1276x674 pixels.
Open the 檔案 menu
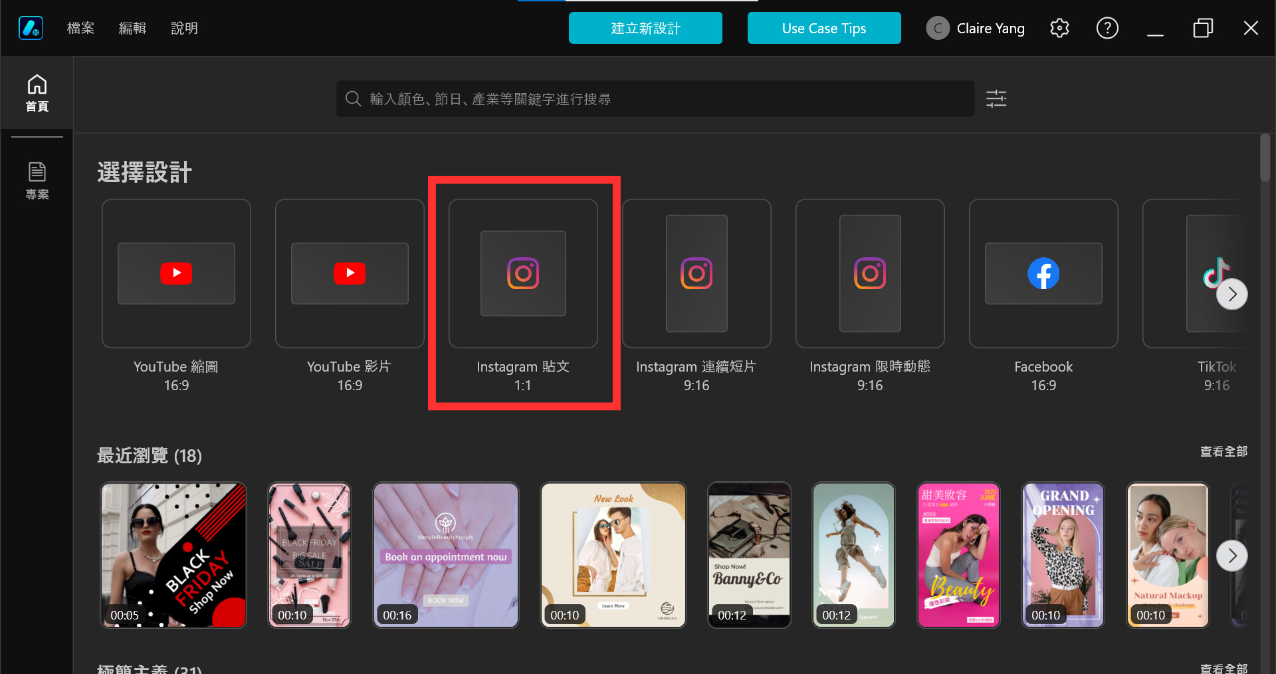click(80, 28)
